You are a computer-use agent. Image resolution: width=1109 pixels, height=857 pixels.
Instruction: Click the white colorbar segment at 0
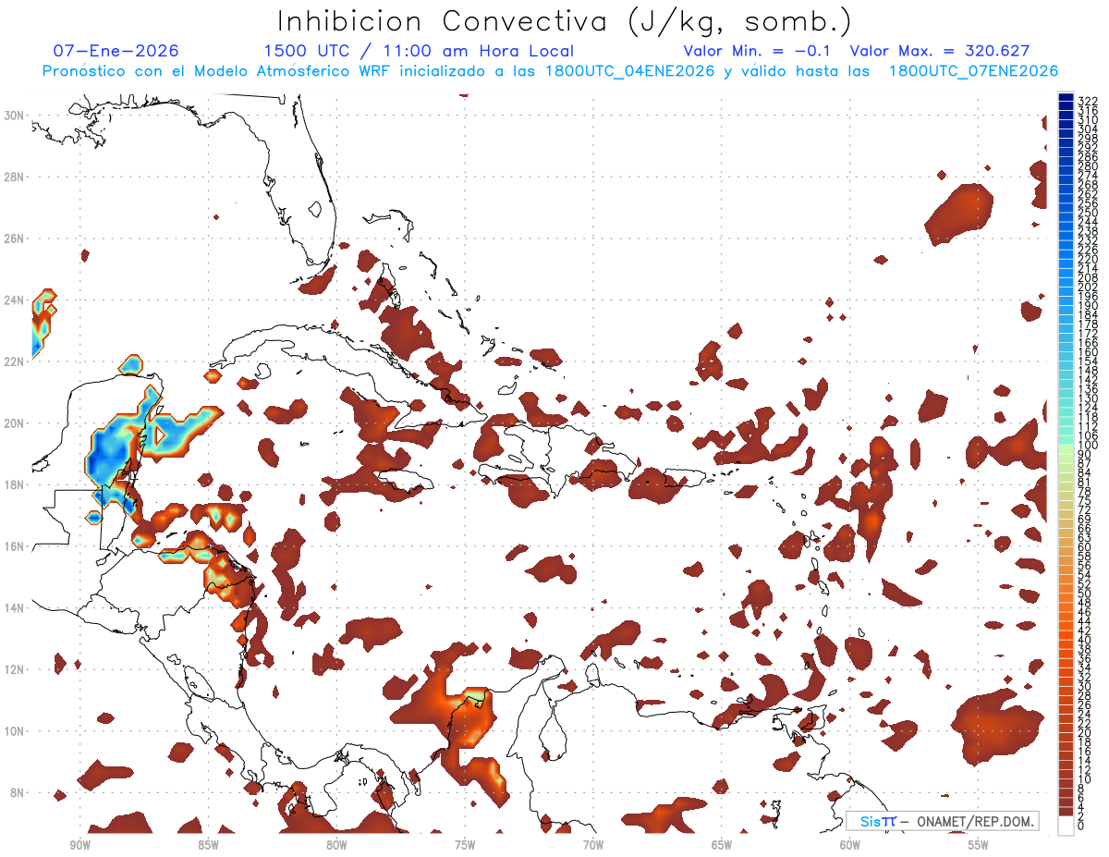[x=1066, y=826]
